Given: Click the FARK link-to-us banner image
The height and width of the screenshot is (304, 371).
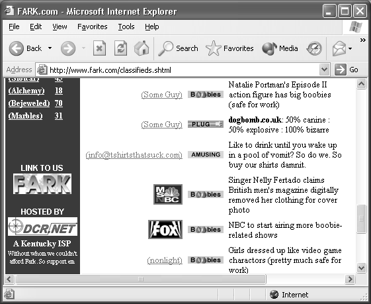Looking at the screenshot, I should [x=42, y=184].
